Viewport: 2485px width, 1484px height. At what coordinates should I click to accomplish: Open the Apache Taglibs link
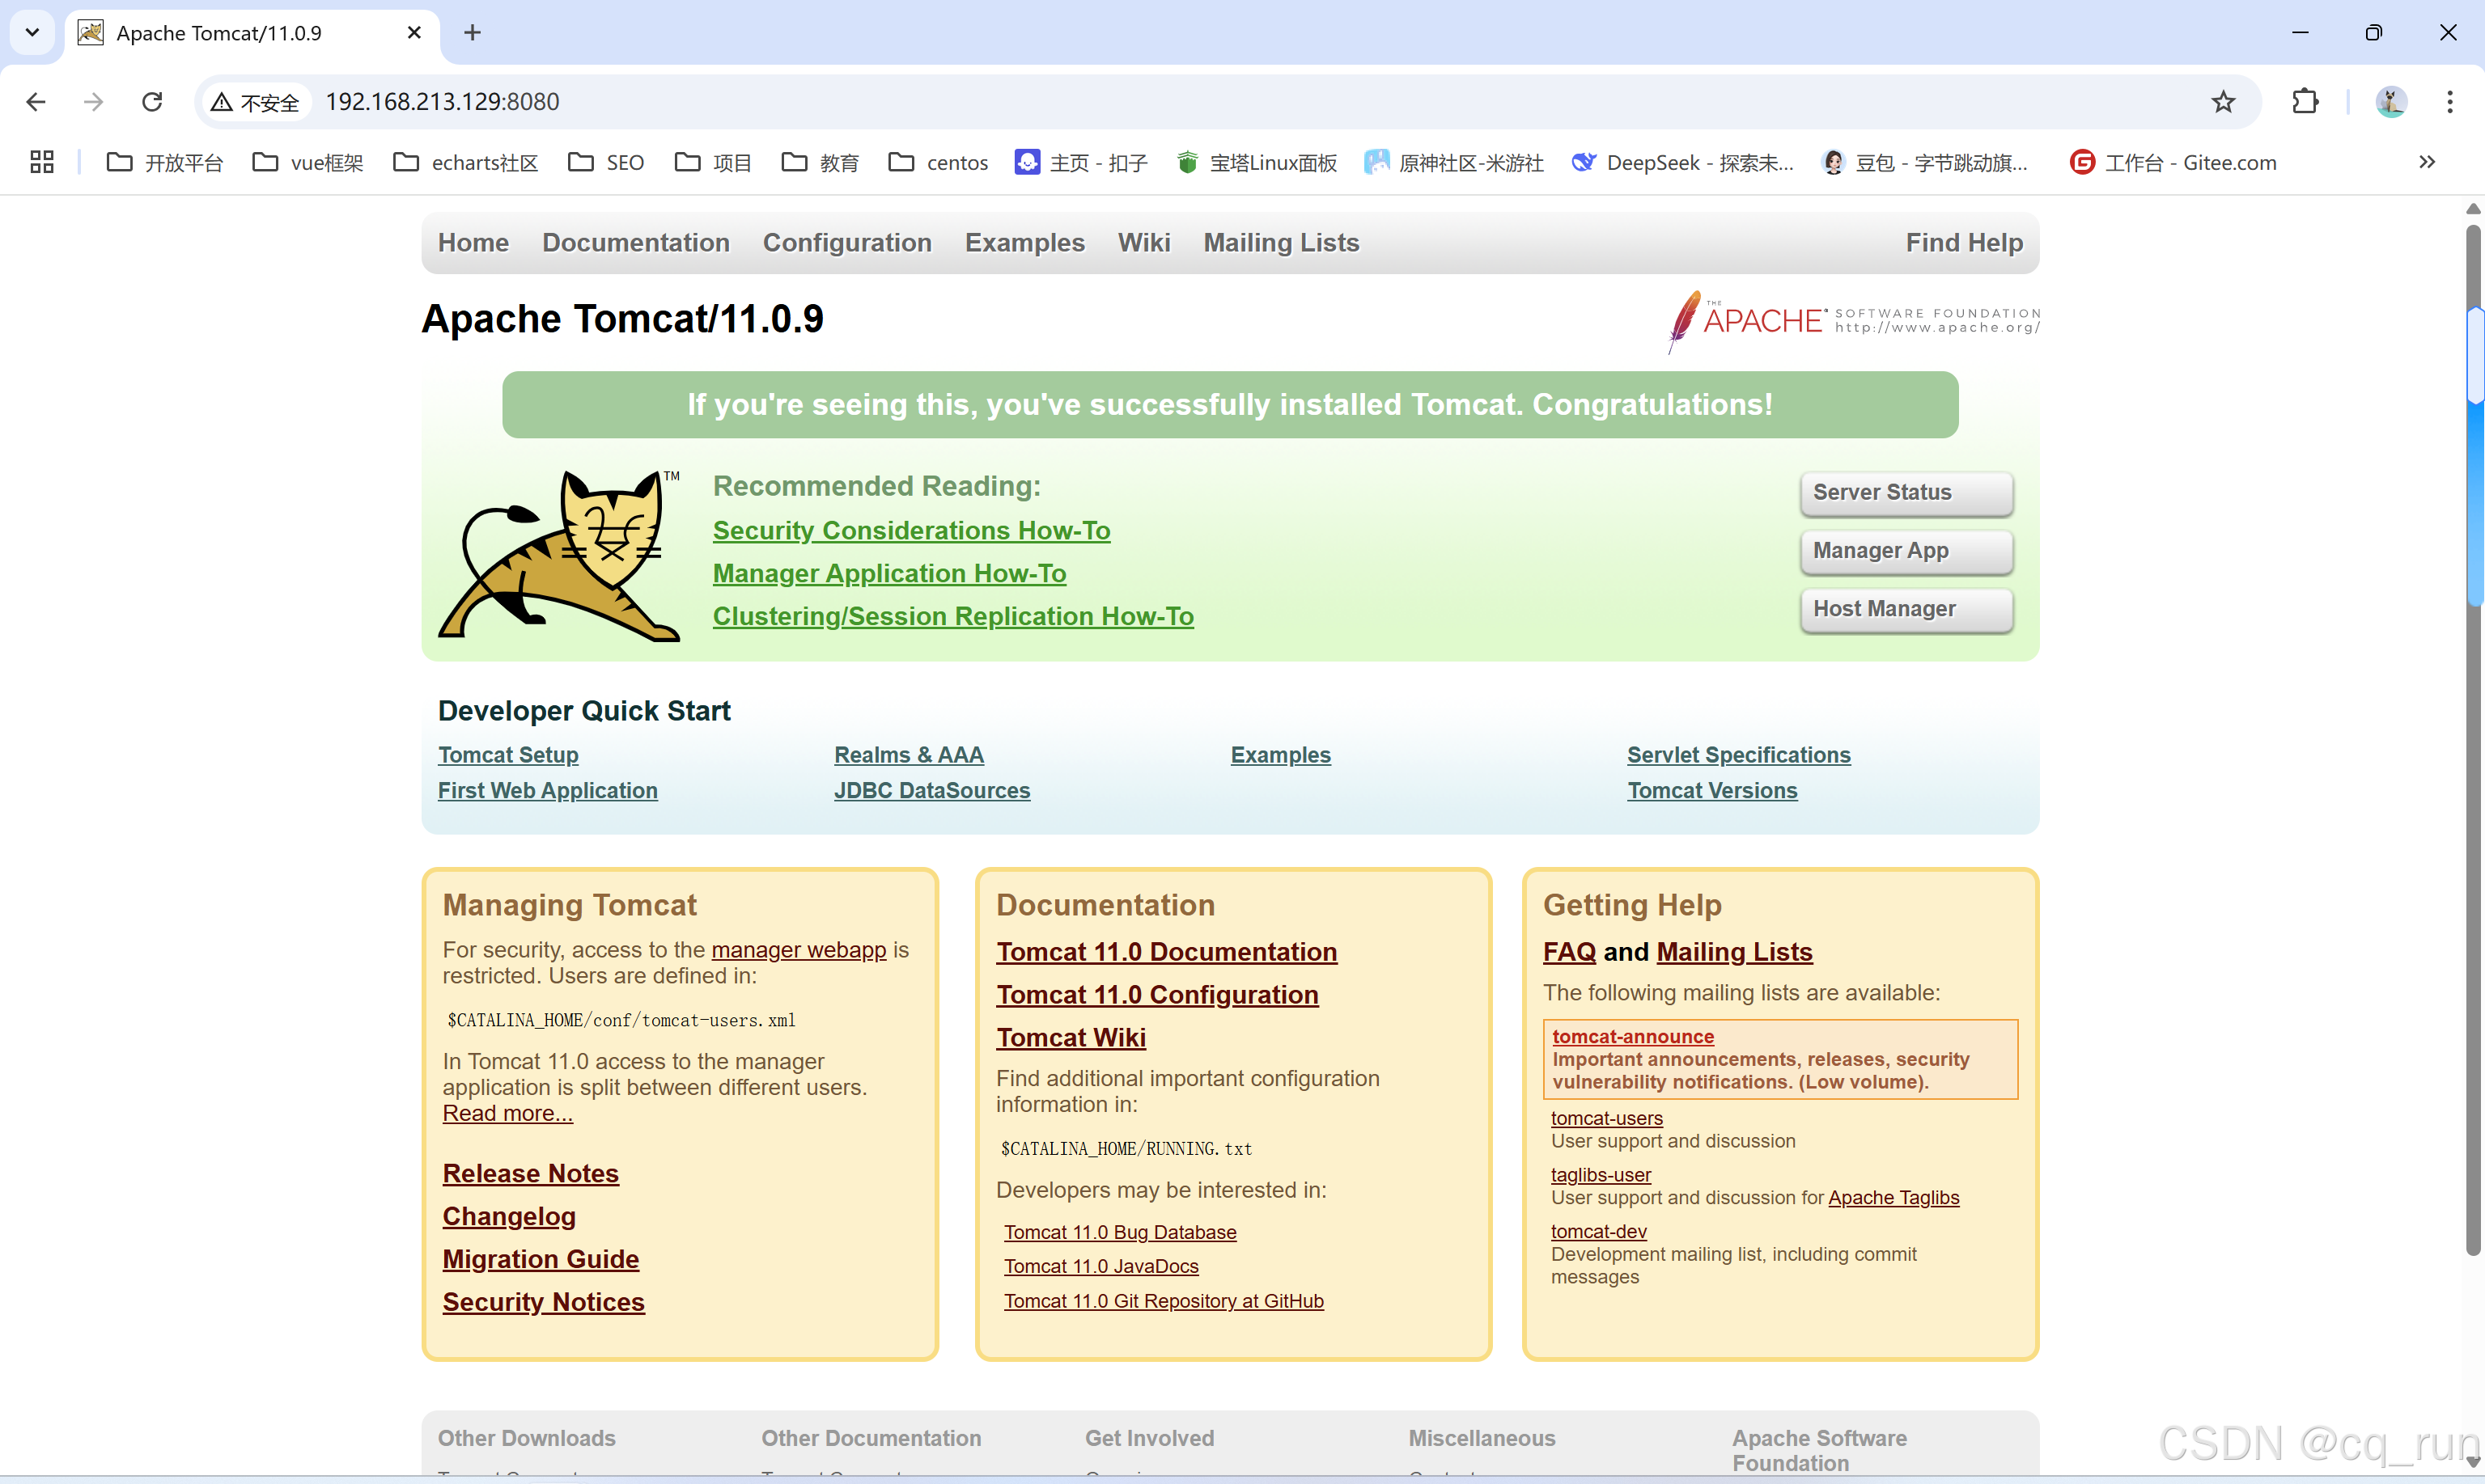tap(1893, 1198)
